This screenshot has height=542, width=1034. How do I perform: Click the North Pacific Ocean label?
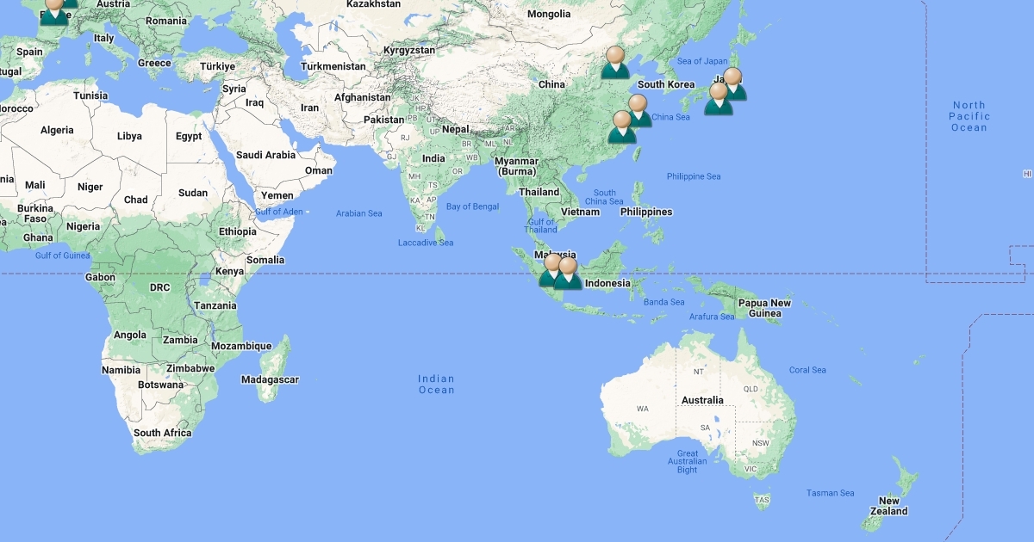pyautogui.click(x=969, y=116)
